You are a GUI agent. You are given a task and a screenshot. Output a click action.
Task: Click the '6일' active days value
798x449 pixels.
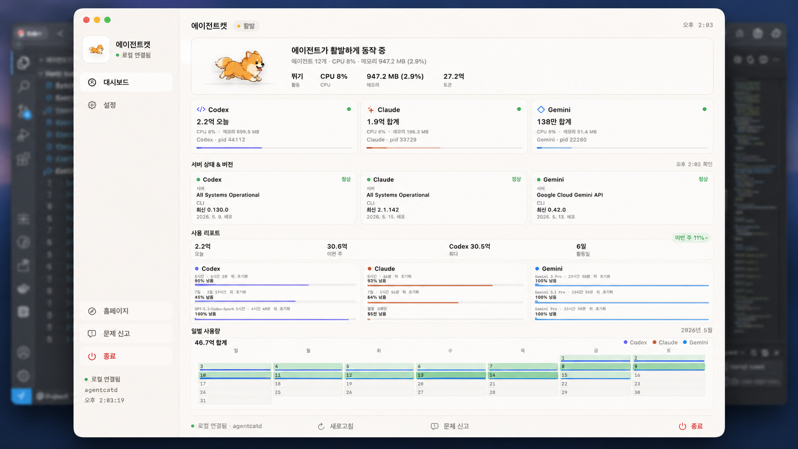tap(581, 246)
